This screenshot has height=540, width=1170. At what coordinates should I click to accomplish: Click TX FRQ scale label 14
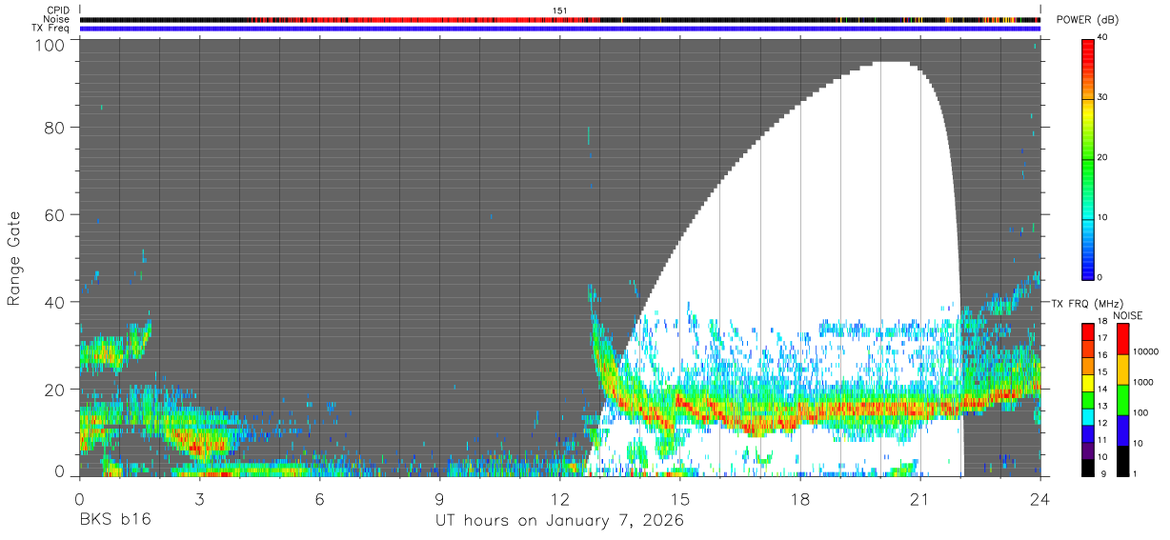(x=1101, y=390)
